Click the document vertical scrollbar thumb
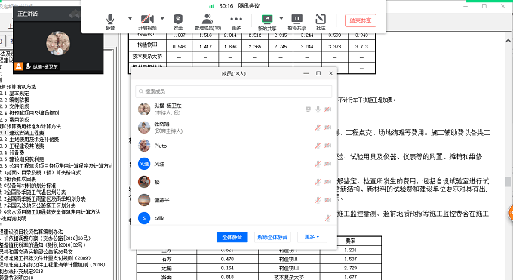Screen dimensions: 513x280 [508, 181]
